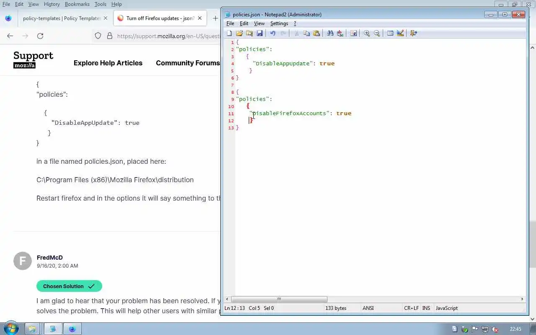Click the padlock site info icon
The width and height of the screenshot is (536, 335).
tap(110, 36)
